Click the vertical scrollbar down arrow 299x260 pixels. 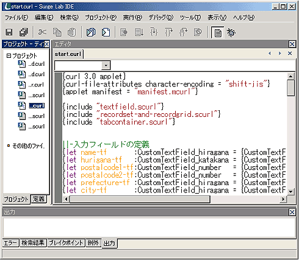(290, 191)
